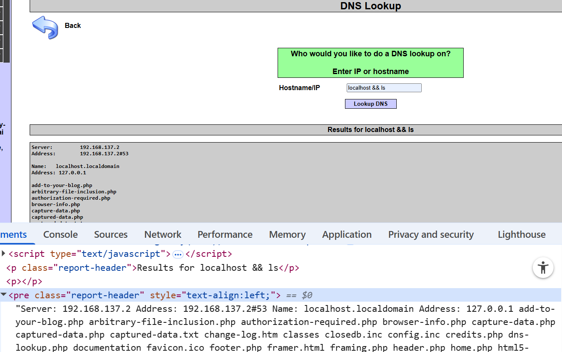Select the p report-header DOM line

coord(153,268)
